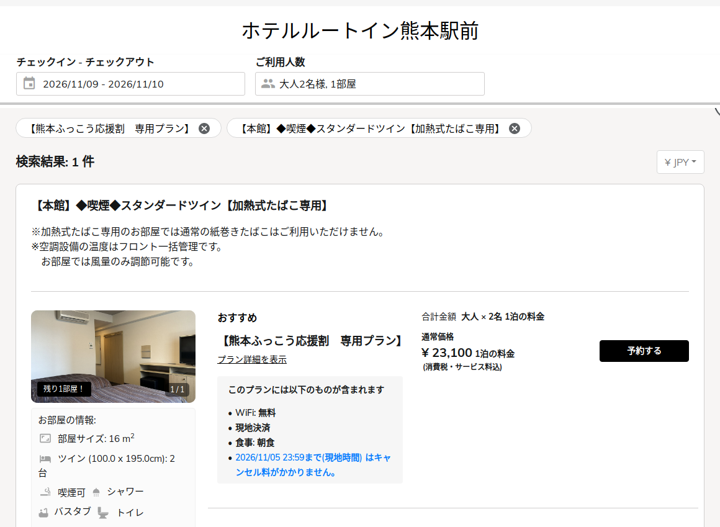720x527 pixels.
Task: Click the free cancellation deadline notice
Action: (x=313, y=464)
